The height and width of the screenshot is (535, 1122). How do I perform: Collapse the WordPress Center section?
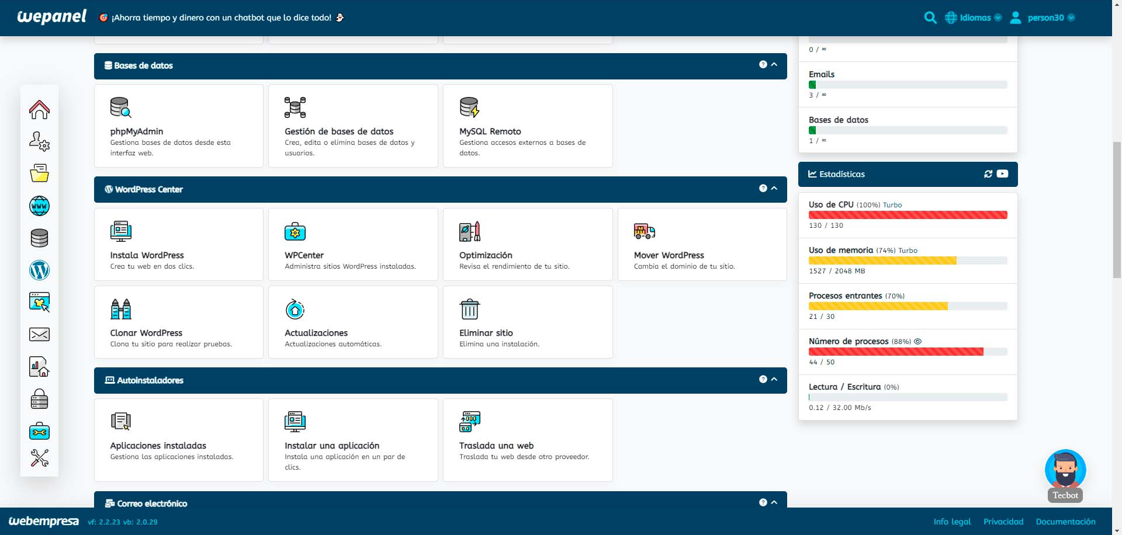tap(774, 189)
